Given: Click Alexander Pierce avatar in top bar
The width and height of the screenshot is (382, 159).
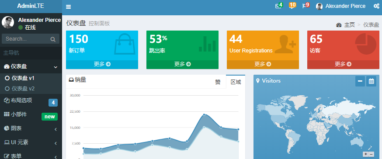Looking at the screenshot, I should click(319, 6).
